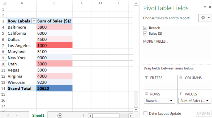Image resolution: width=212 pixels, height=118 pixels.
Task: Open Sum of Sales dropdown in VALUES
Action: (195, 101)
